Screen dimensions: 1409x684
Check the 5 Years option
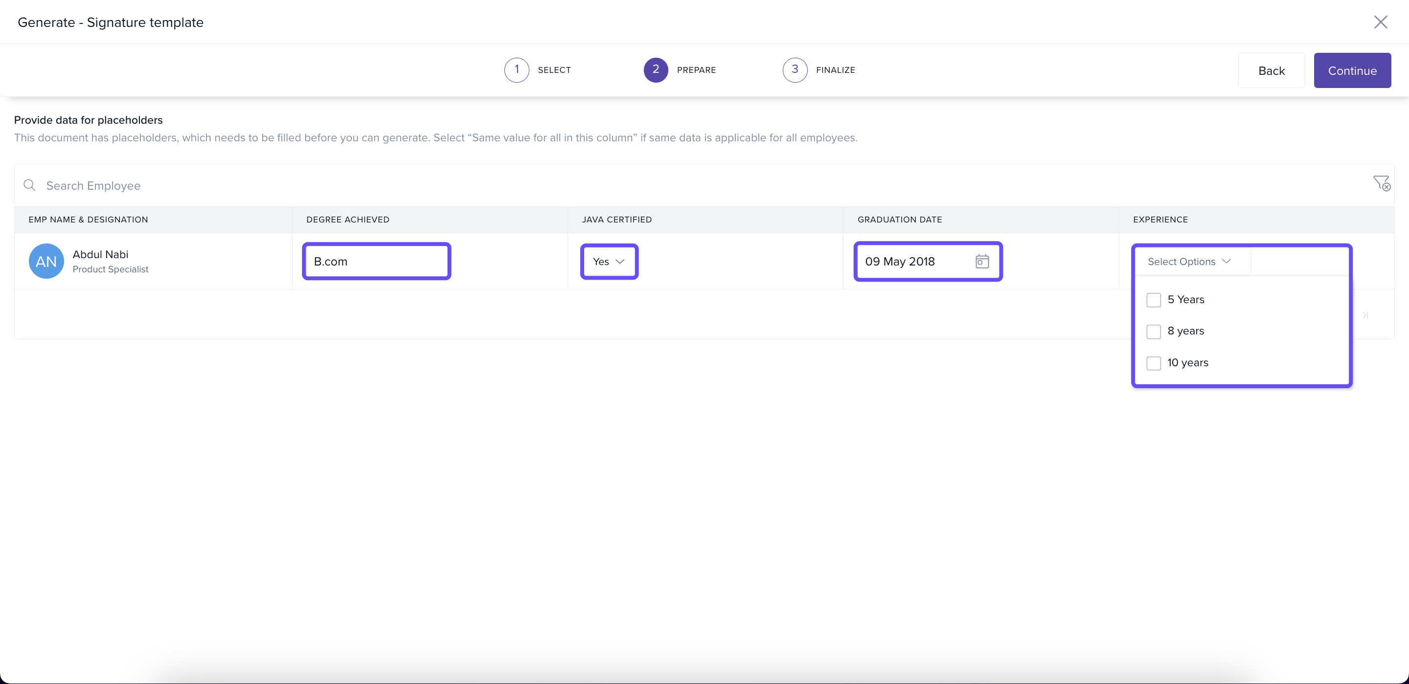point(1154,300)
